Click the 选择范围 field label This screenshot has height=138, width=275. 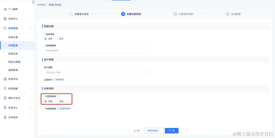point(50,34)
